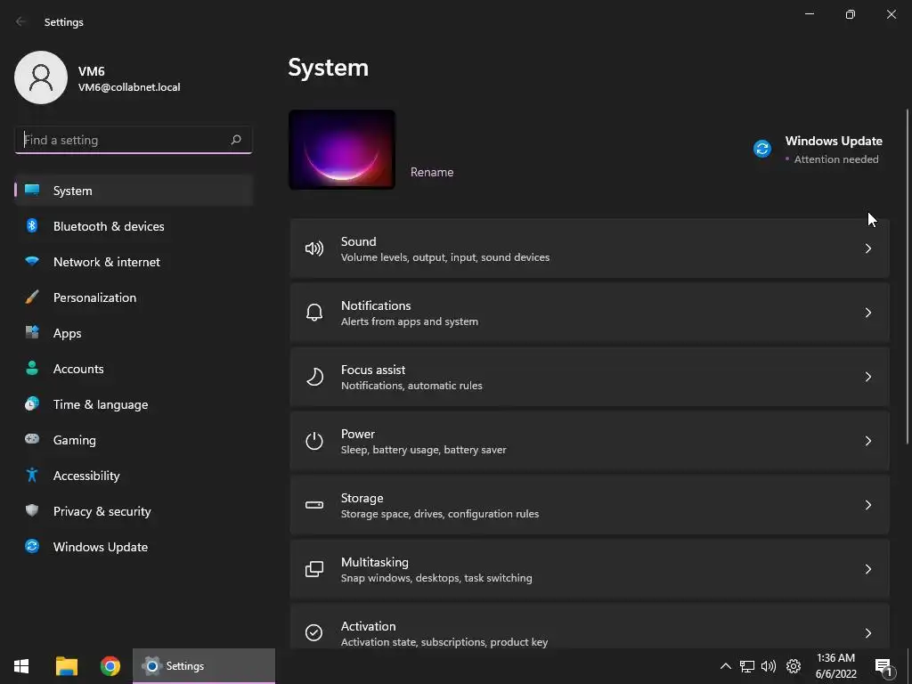Click the Rename link under the PC image
The image size is (912, 684).
(x=432, y=172)
